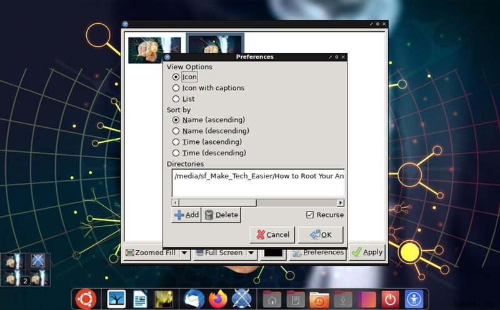Open the Recent files folder in dock
This screenshot has height=310, width=500.
click(x=319, y=299)
